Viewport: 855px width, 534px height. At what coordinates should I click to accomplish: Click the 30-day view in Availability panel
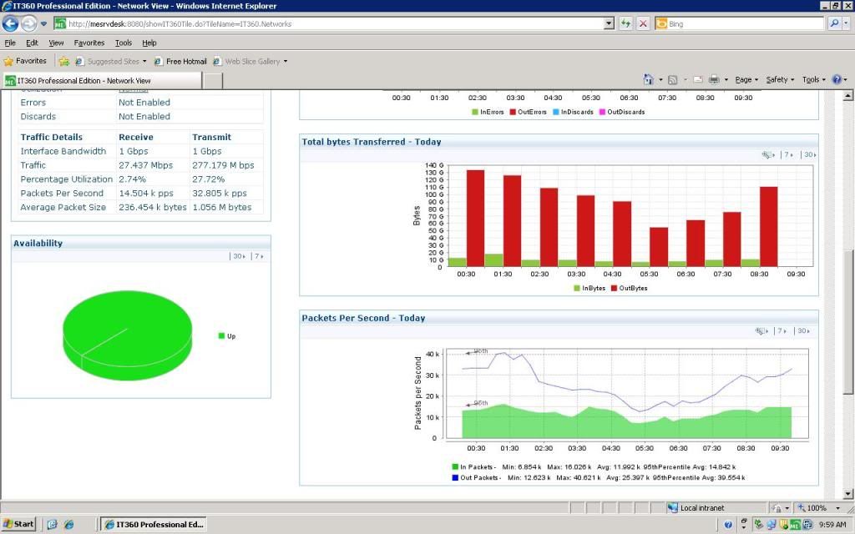240,256
